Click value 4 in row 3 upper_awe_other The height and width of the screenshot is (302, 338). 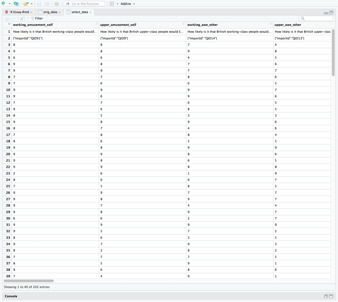[276, 45]
